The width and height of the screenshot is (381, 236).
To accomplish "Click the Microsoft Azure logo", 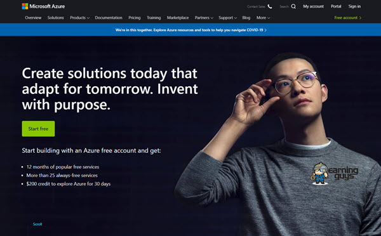I will 43,6.
